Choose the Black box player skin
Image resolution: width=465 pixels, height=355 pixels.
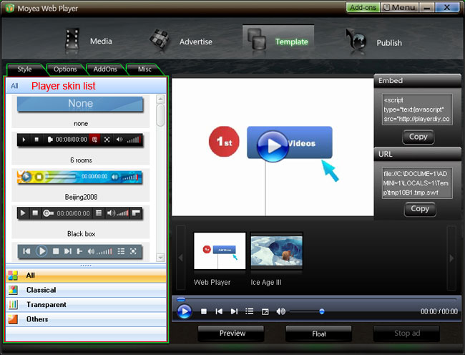pos(80,221)
